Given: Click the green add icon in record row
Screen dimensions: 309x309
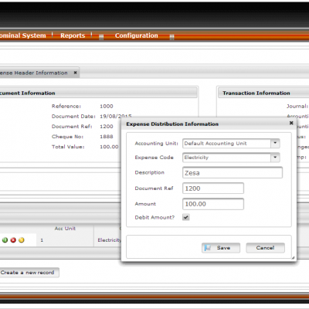Looking at the screenshot, I should [5, 240].
